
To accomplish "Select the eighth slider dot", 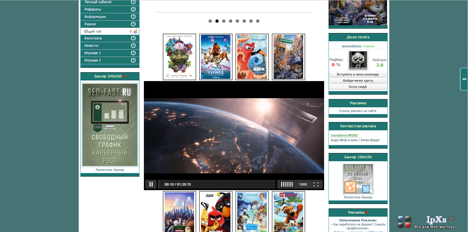I will coord(258,21).
